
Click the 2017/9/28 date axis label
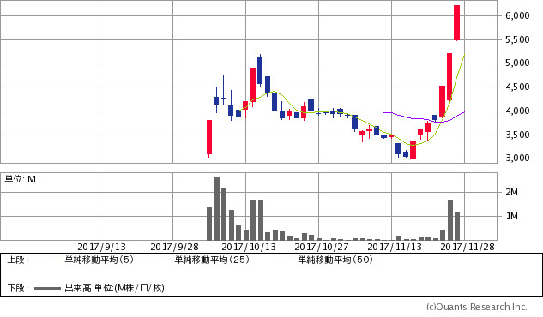pos(174,247)
